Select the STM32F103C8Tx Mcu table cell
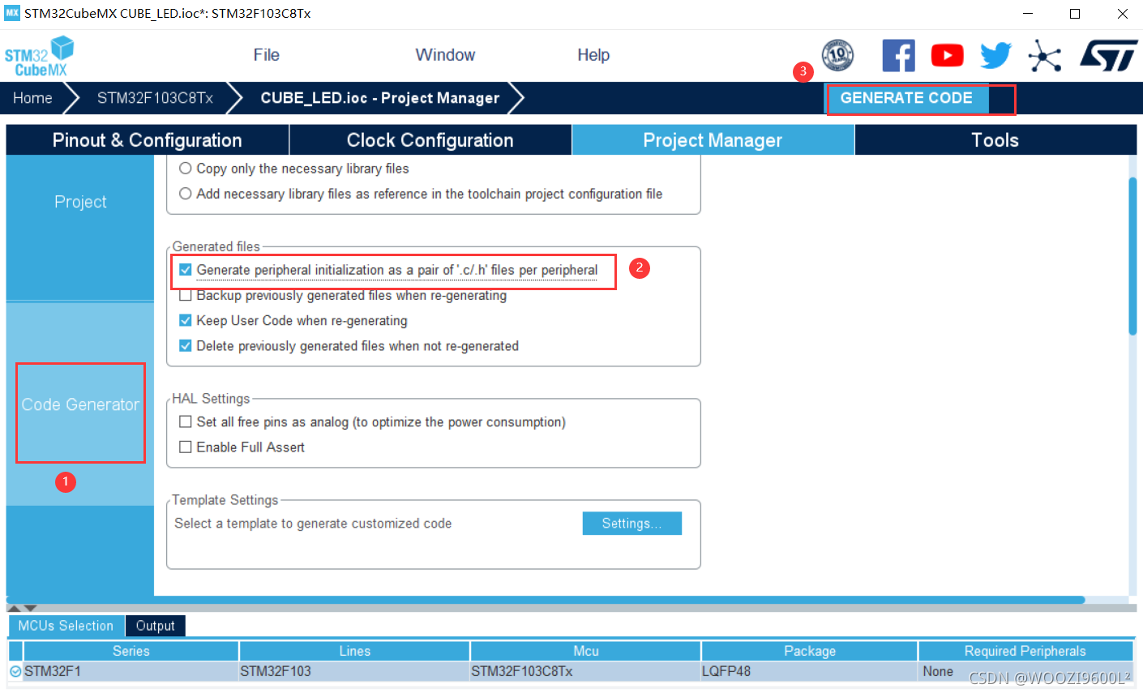The width and height of the screenshot is (1143, 693). tap(585, 671)
